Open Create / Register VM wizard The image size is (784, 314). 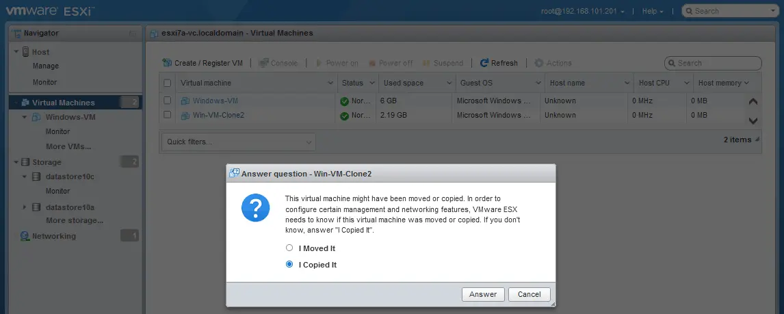click(x=202, y=63)
